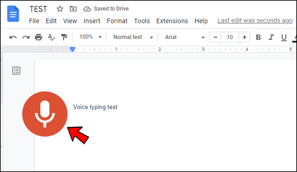Click the font size input field
Viewport: 297px width, 172px height.
(x=230, y=37)
